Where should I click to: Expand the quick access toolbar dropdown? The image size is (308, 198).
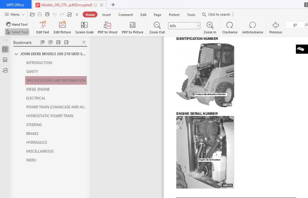pos(77,14)
